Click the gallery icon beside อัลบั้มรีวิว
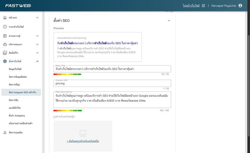250x153 pixels. [x=5, y=53]
